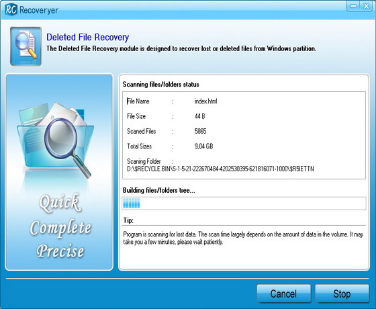This screenshot has height=309, width=376.
Task: Click the 5865 scanned files count
Action: coord(201,131)
